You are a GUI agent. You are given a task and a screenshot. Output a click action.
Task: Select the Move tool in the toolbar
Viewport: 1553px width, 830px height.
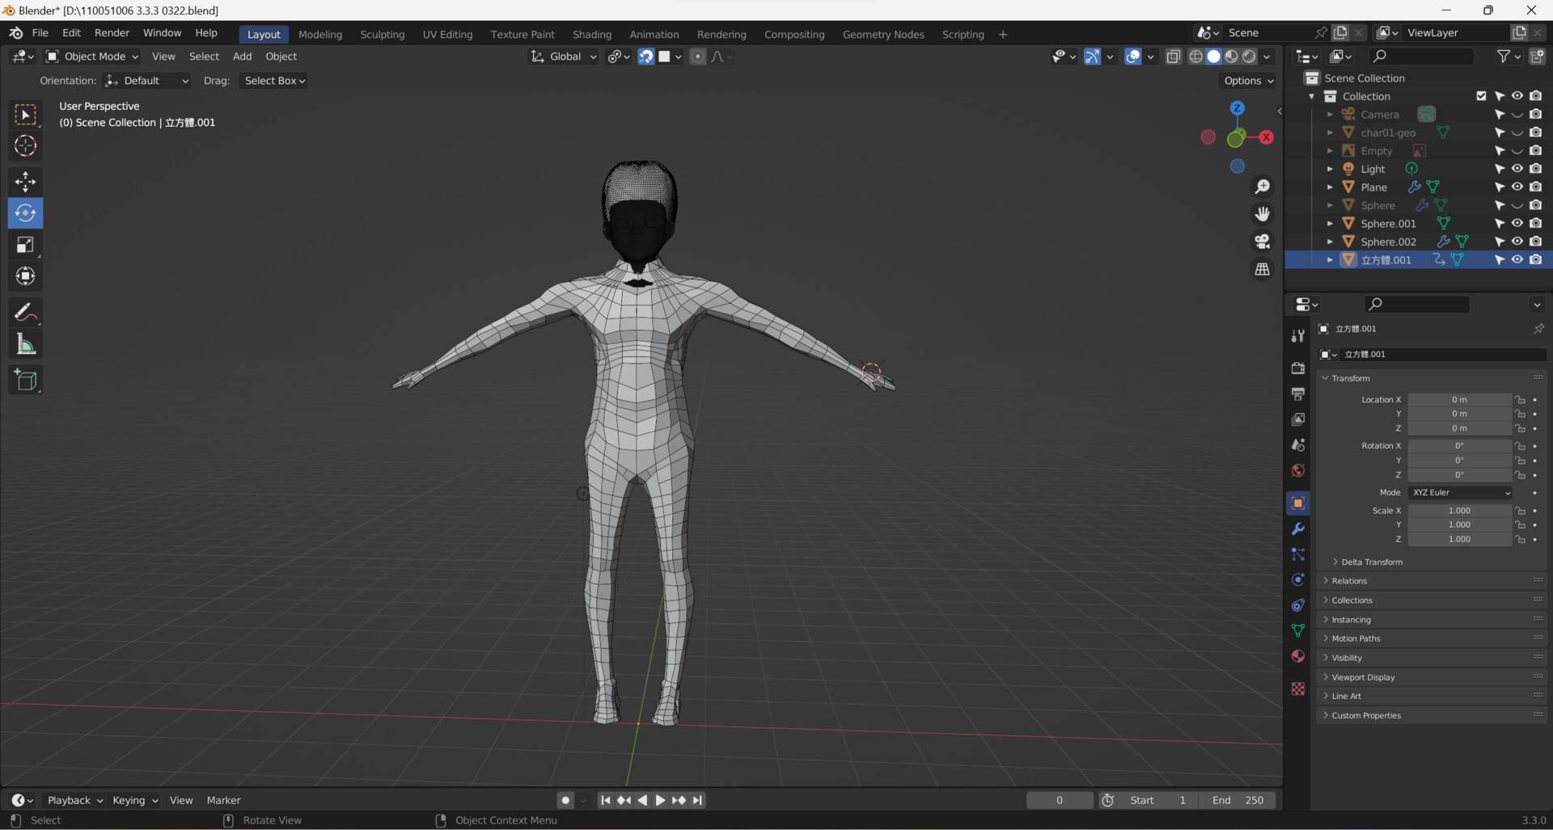click(25, 181)
